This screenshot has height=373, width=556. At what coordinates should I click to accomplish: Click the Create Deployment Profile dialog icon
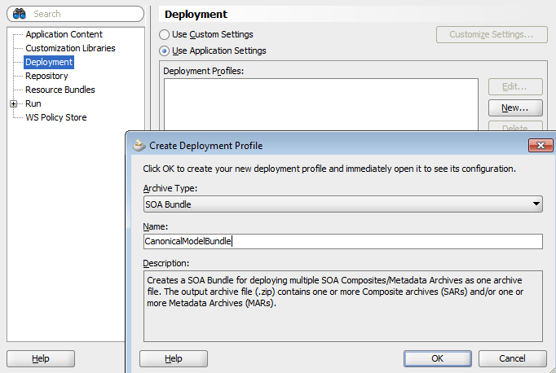(139, 145)
